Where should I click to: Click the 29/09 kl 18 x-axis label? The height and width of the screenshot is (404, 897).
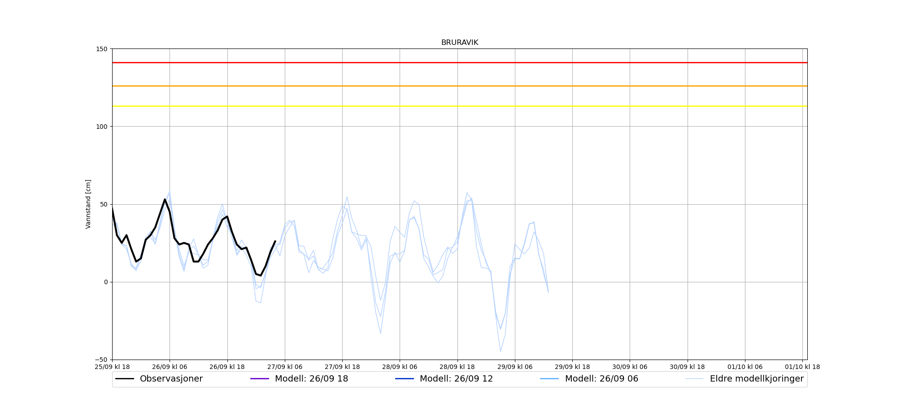click(572, 367)
